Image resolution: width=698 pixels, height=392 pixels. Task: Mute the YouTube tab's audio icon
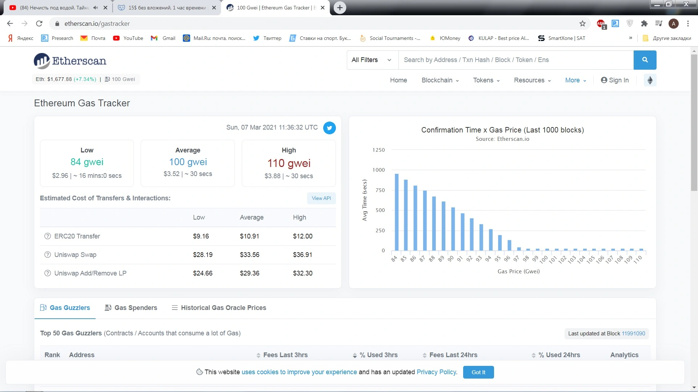point(96,8)
